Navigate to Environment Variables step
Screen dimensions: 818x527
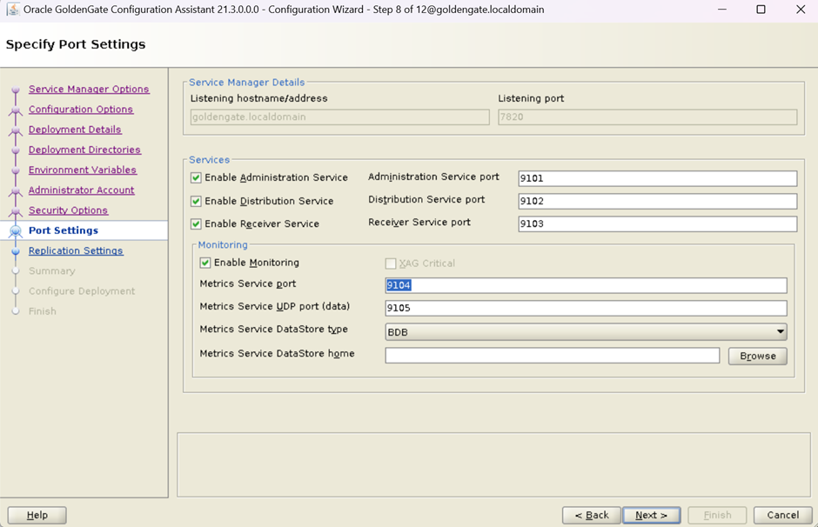[83, 170]
